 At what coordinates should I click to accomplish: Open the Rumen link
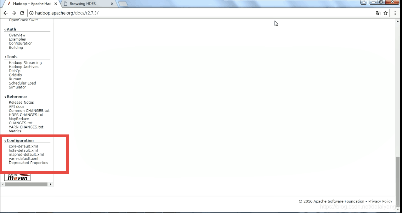15,79
